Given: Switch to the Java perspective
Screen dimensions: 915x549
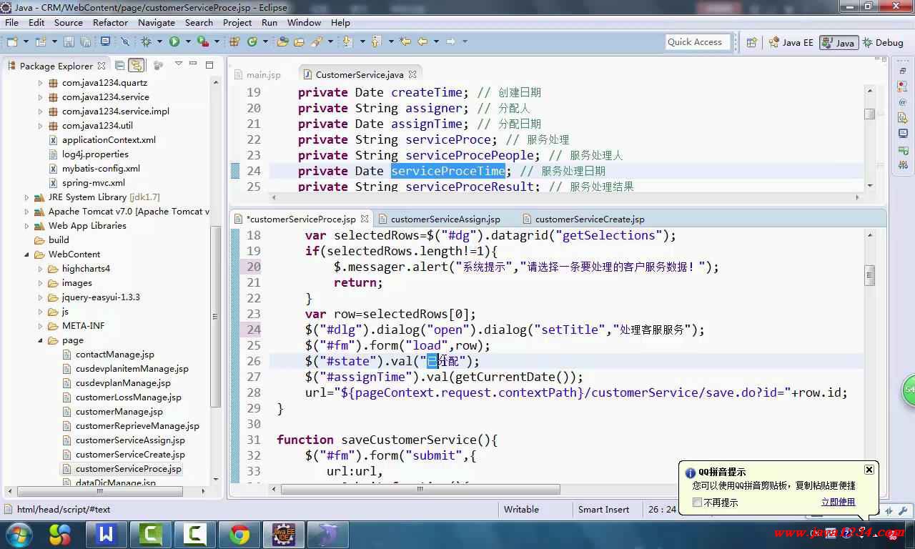Looking at the screenshot, I should [x=839, y=42].
